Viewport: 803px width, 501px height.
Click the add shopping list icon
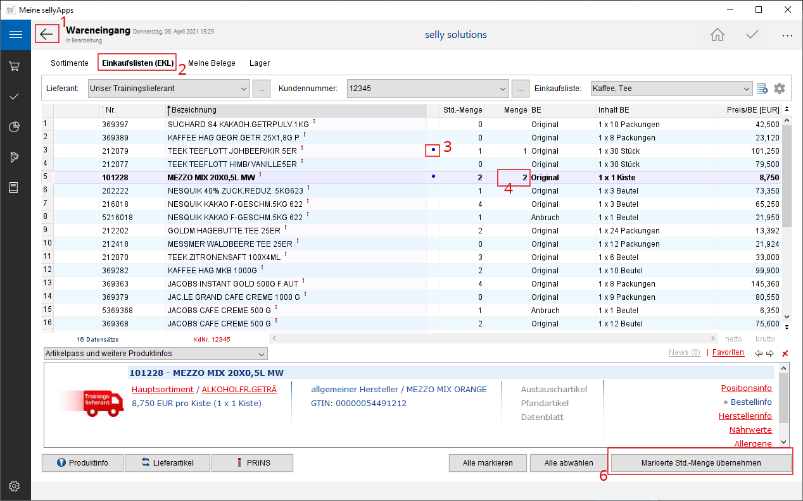pyautogui.click(x=762, y=89)
